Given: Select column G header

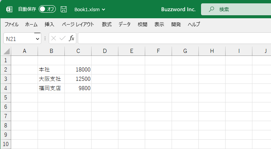Looking at the screenshot, I should pos(185,51).
